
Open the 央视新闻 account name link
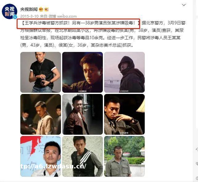[x=29, y=9]
